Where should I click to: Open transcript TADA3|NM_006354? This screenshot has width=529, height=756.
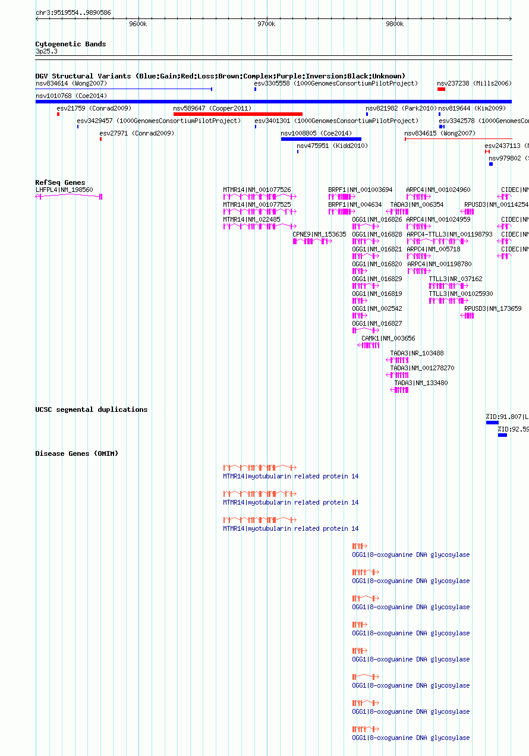tap(417, 204)
